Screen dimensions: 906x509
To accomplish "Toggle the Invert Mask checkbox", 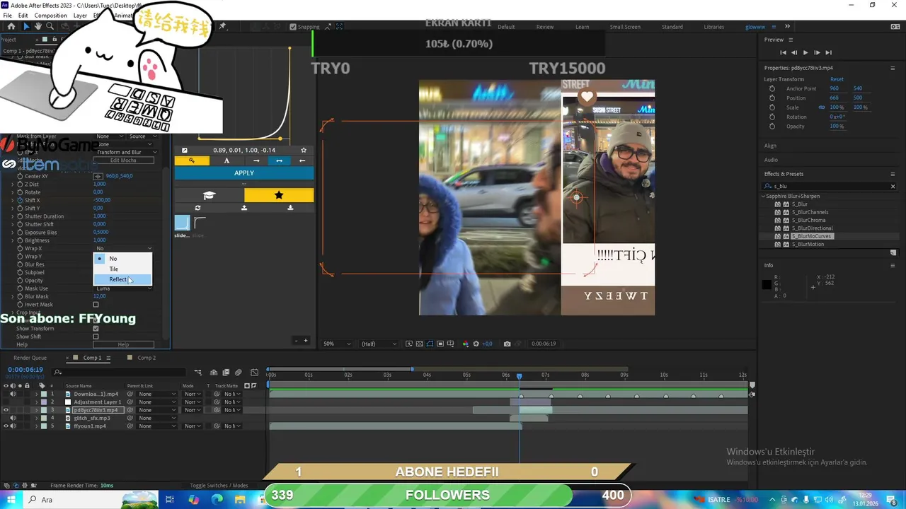I will point(96,305).
